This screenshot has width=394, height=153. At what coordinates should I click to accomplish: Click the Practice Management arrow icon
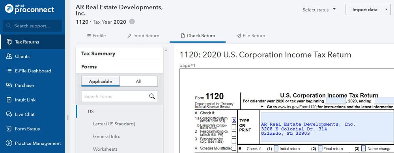pyautogui.click(x=9, y=143)
